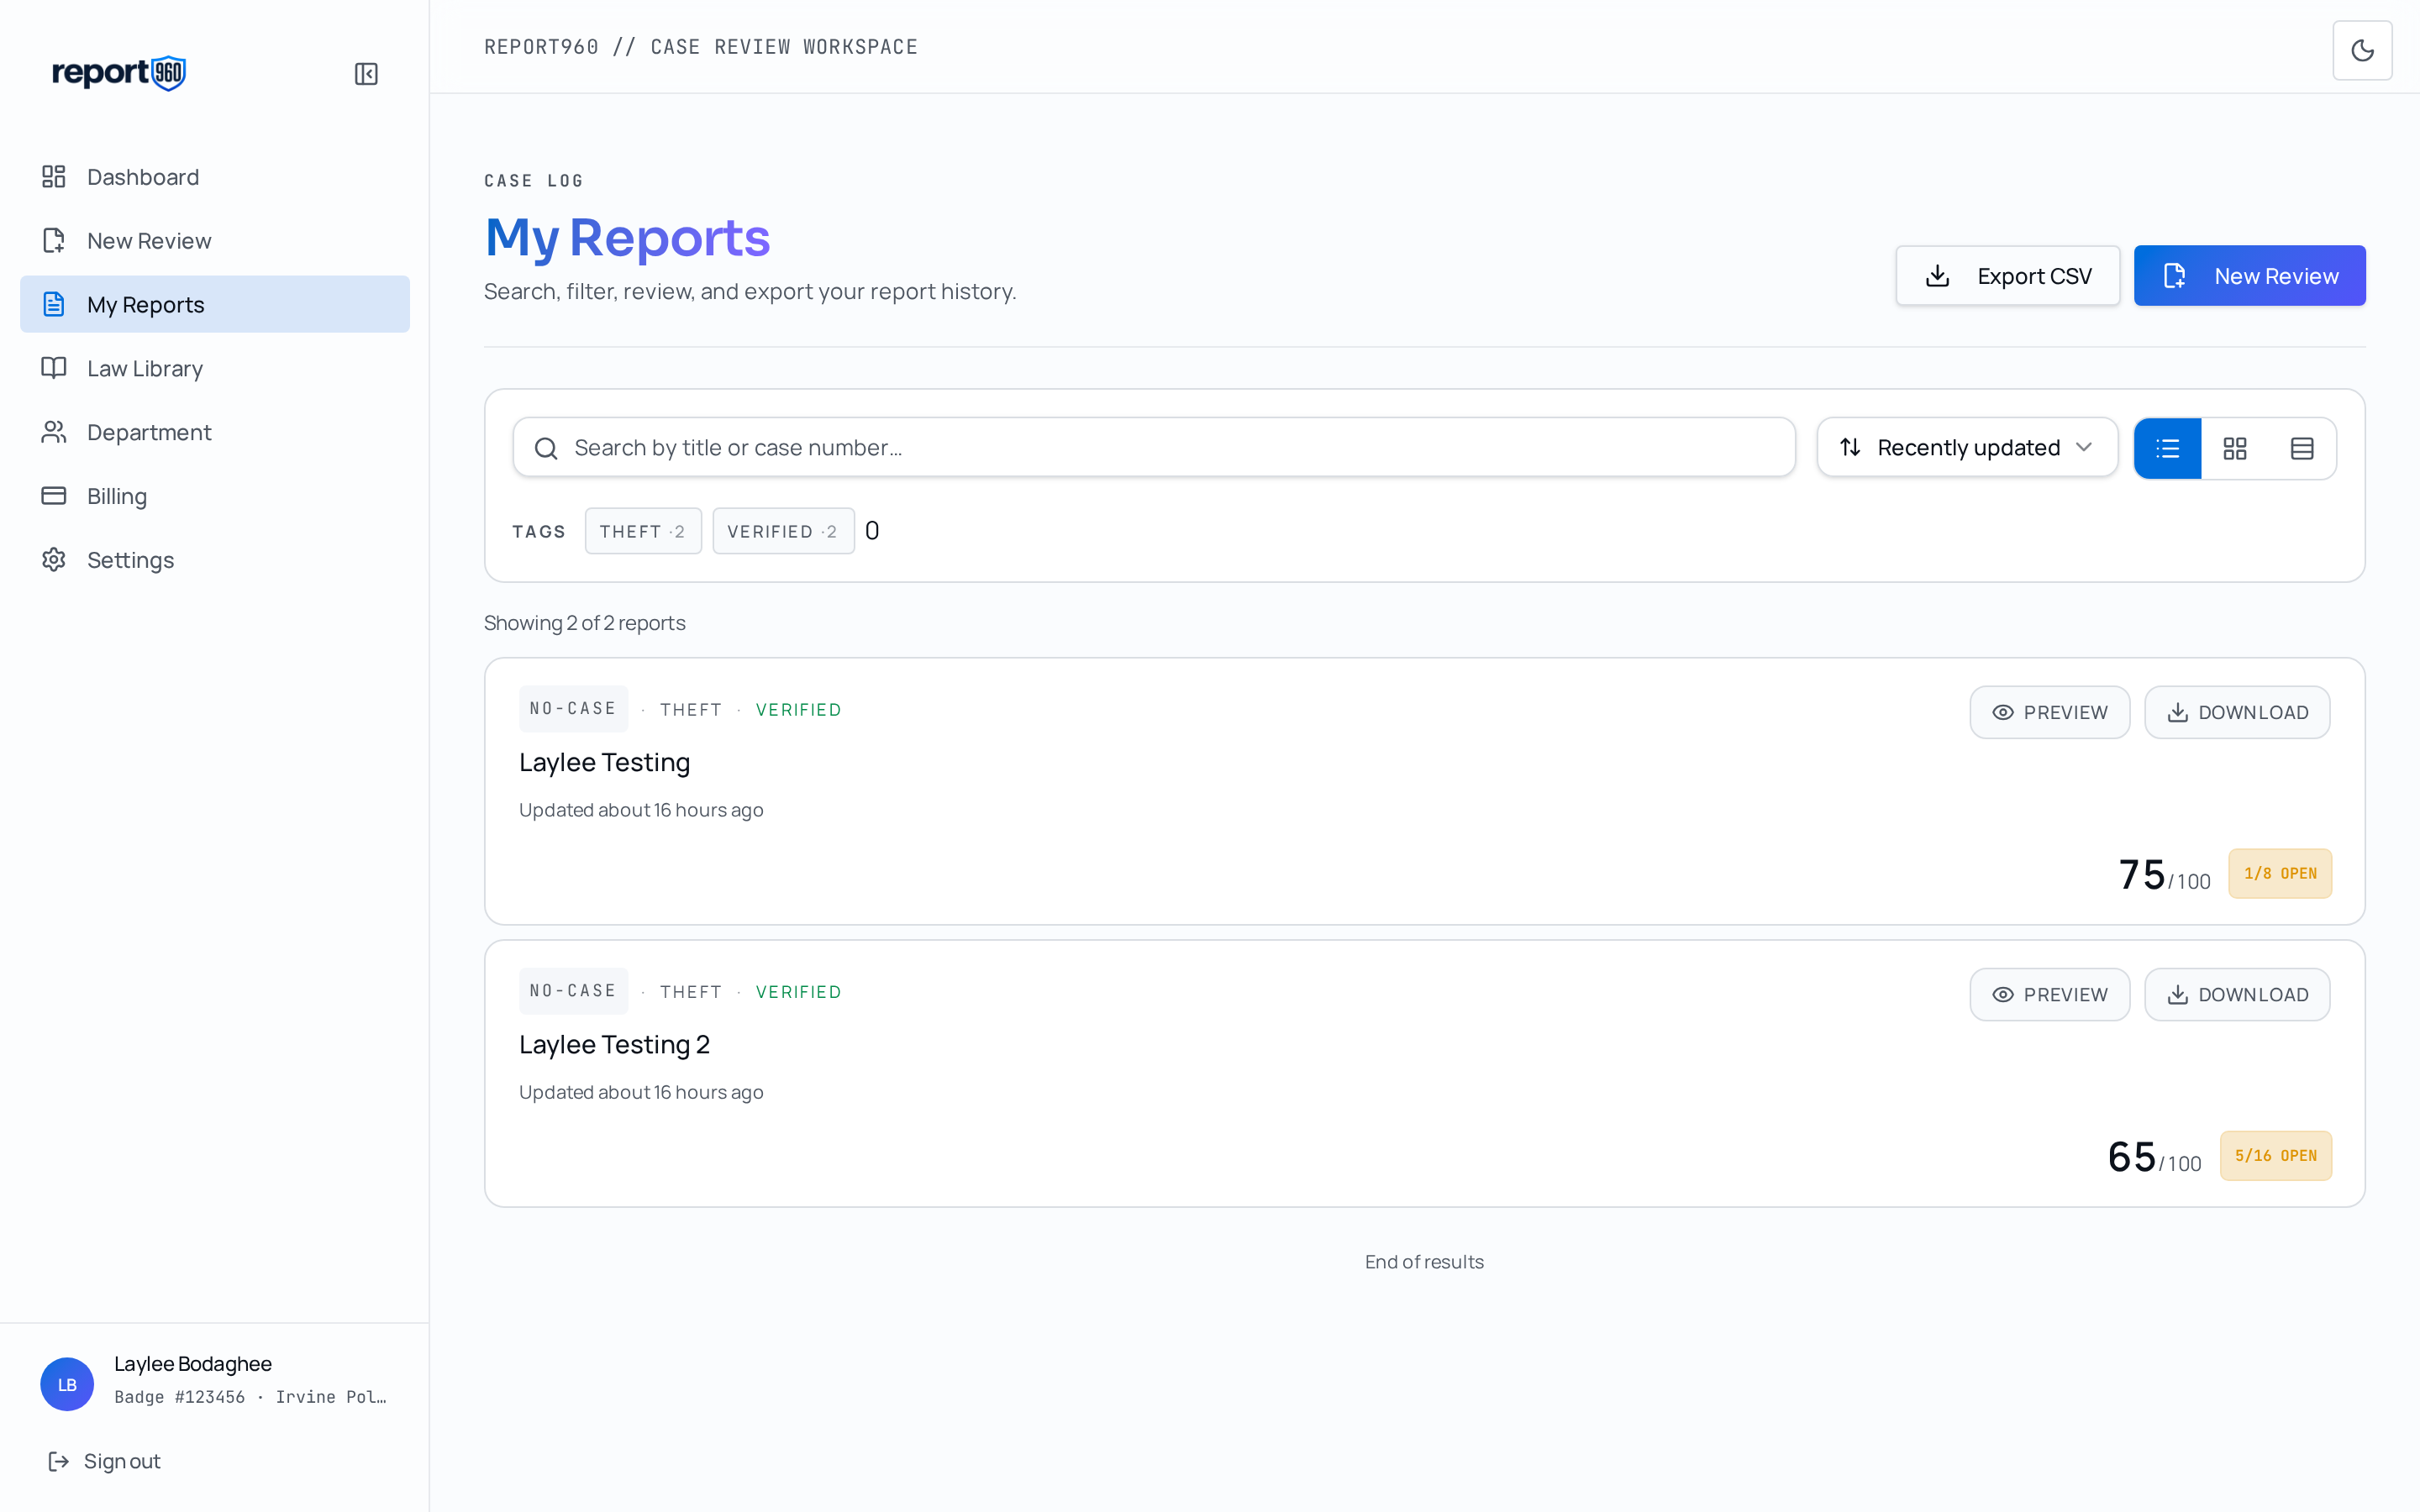
Task: Open Recently updated sort dropdown
Action: 1967,448
